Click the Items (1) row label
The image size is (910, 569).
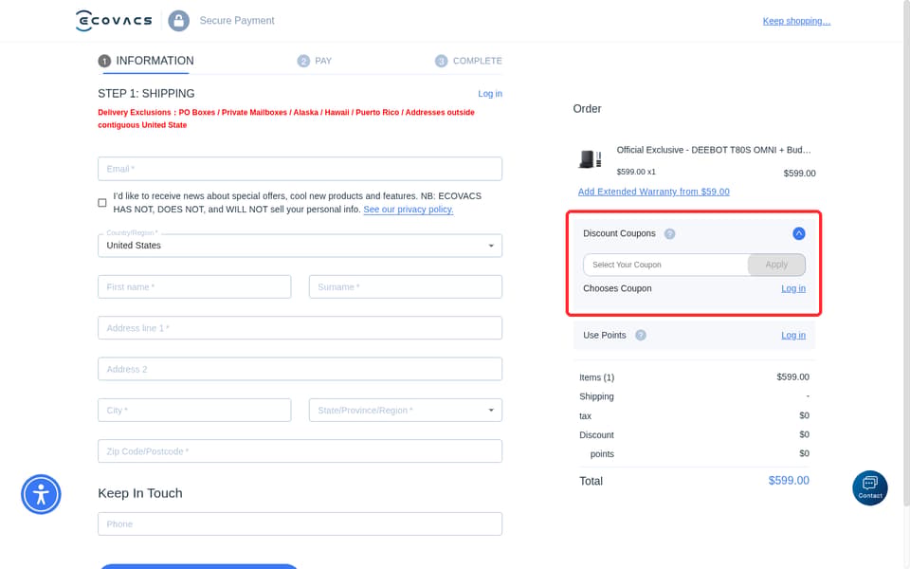[x=596, y=377]
